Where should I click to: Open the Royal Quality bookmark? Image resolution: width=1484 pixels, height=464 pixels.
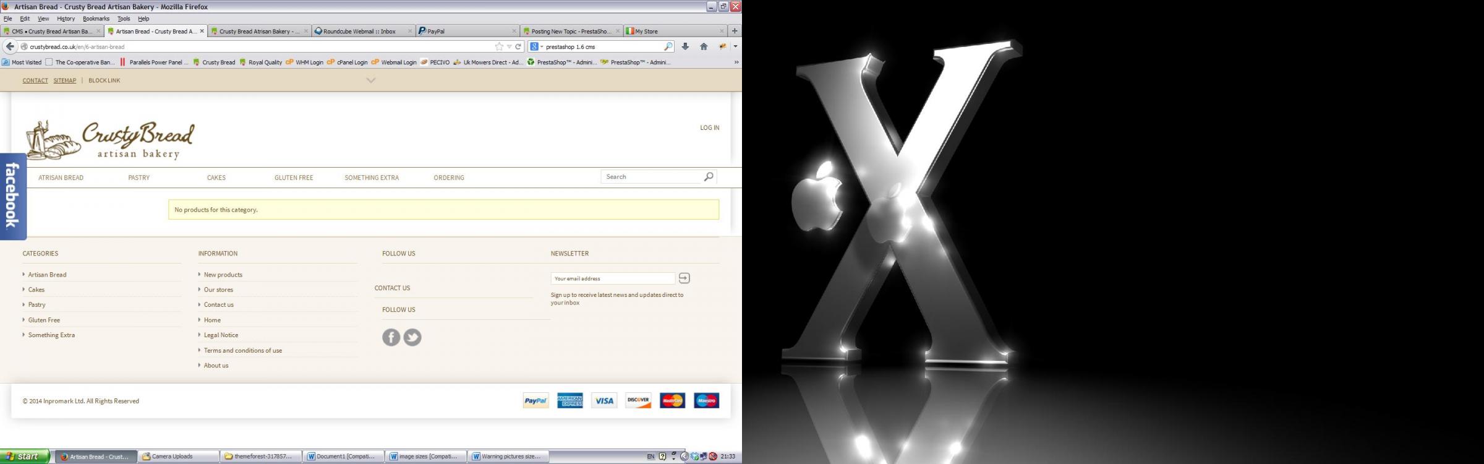[260, 62]
